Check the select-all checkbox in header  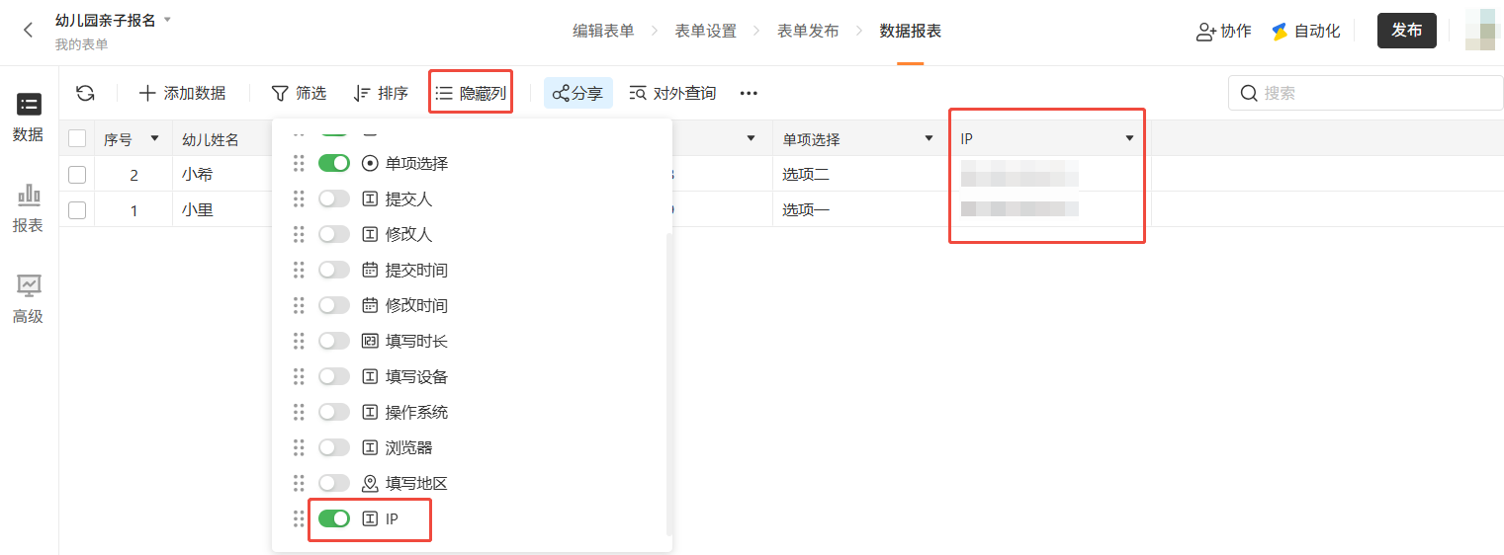[x=77, y=139]
